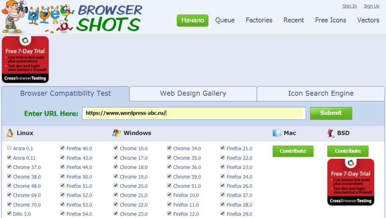Toggle the Chrome 48.0 checkbox
This screenshot has height=218, width=386.
click(x=9, y=185)
